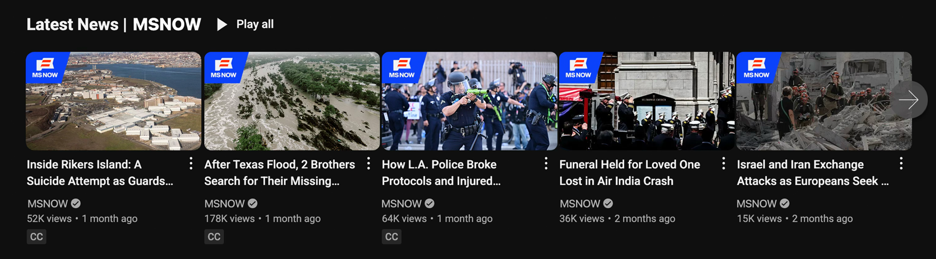Open the funeral at church thumbnail
936x259 pixels.
tap(646, 101)
